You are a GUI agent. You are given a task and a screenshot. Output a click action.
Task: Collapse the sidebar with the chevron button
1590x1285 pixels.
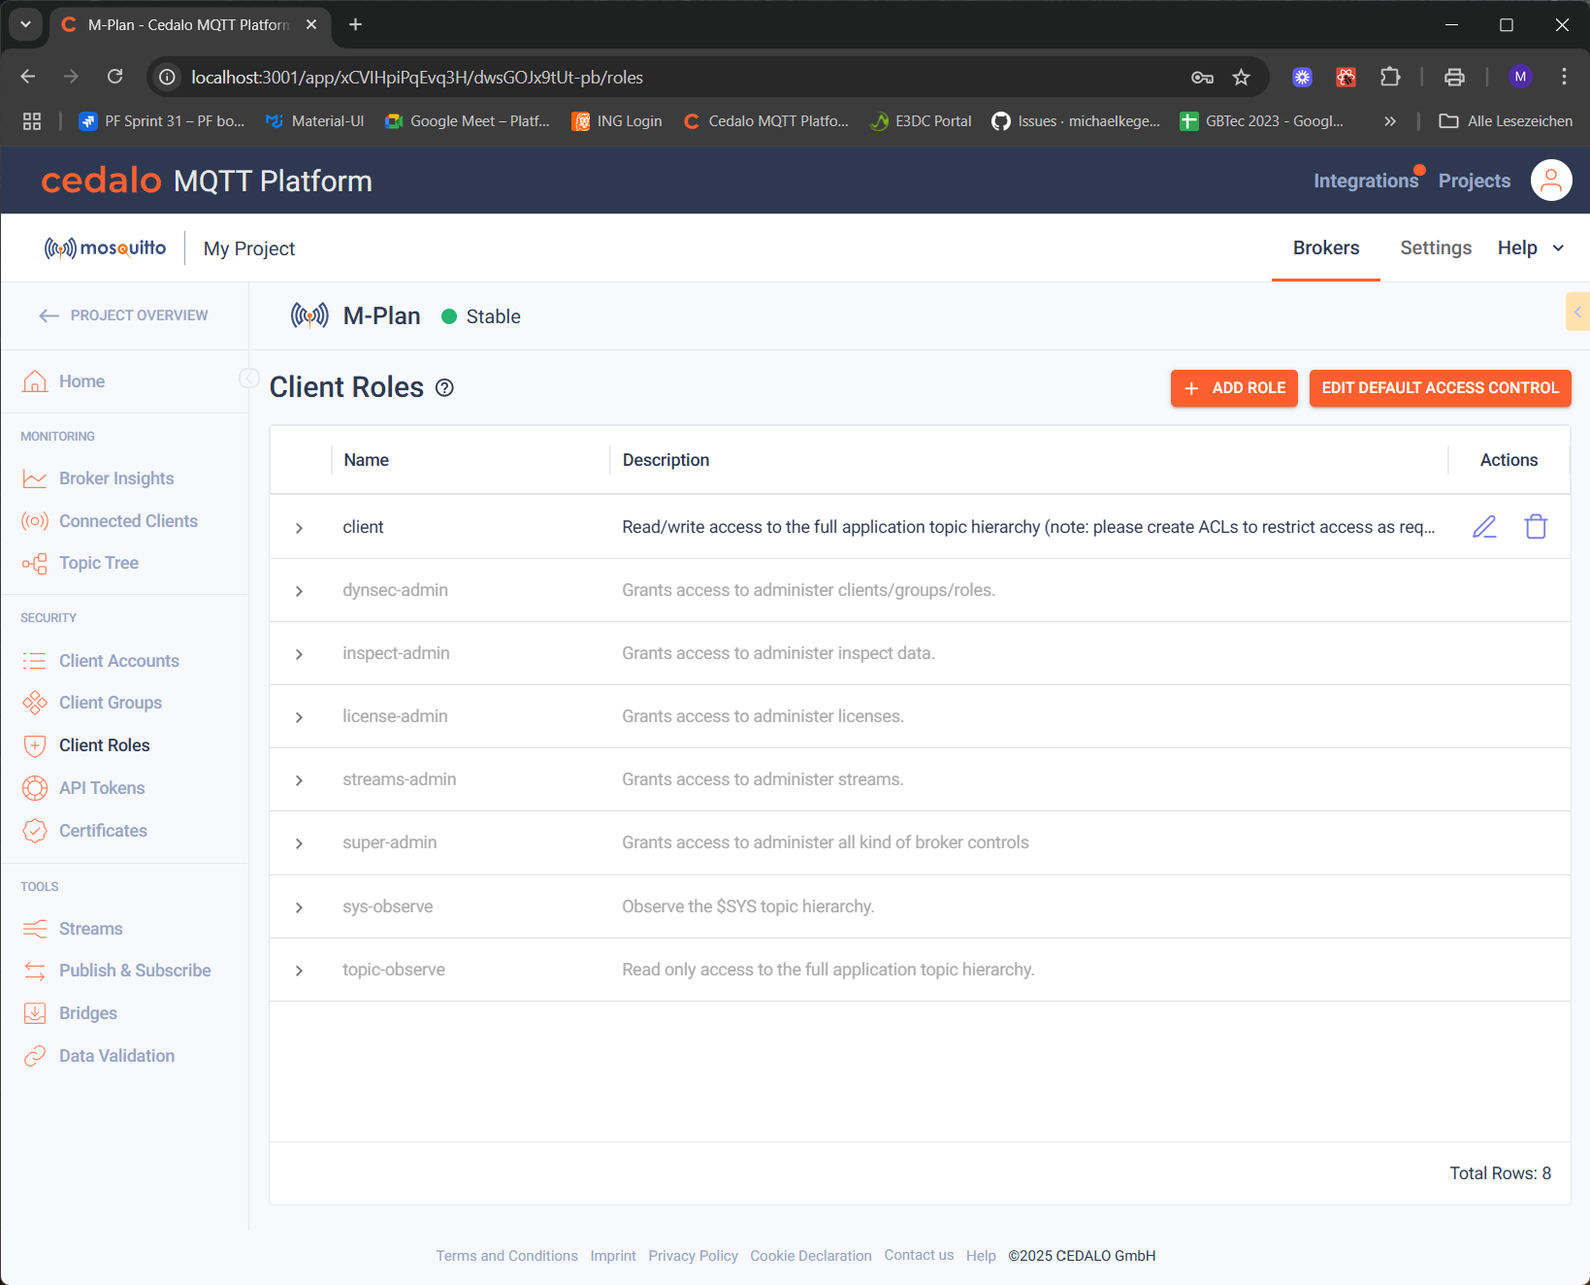(x=248, y=379)
